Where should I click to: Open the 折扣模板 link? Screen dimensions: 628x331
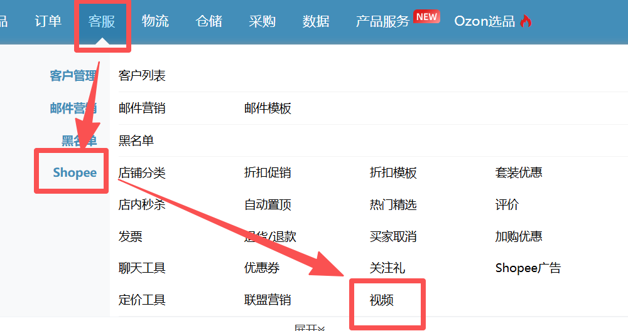pos(393,172)
